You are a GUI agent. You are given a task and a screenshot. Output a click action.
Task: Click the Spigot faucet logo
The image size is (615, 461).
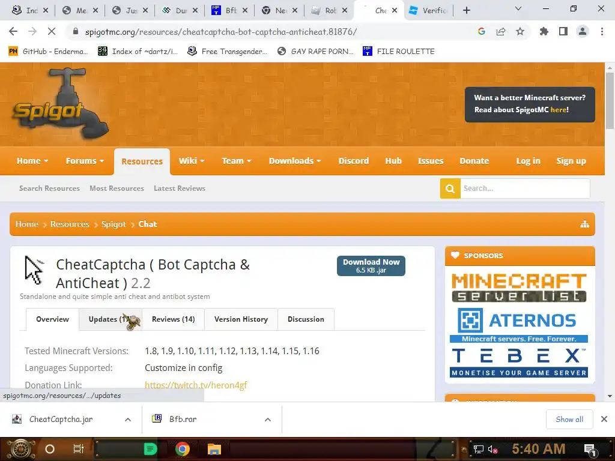pyautogui.click(x=61, y=104)
